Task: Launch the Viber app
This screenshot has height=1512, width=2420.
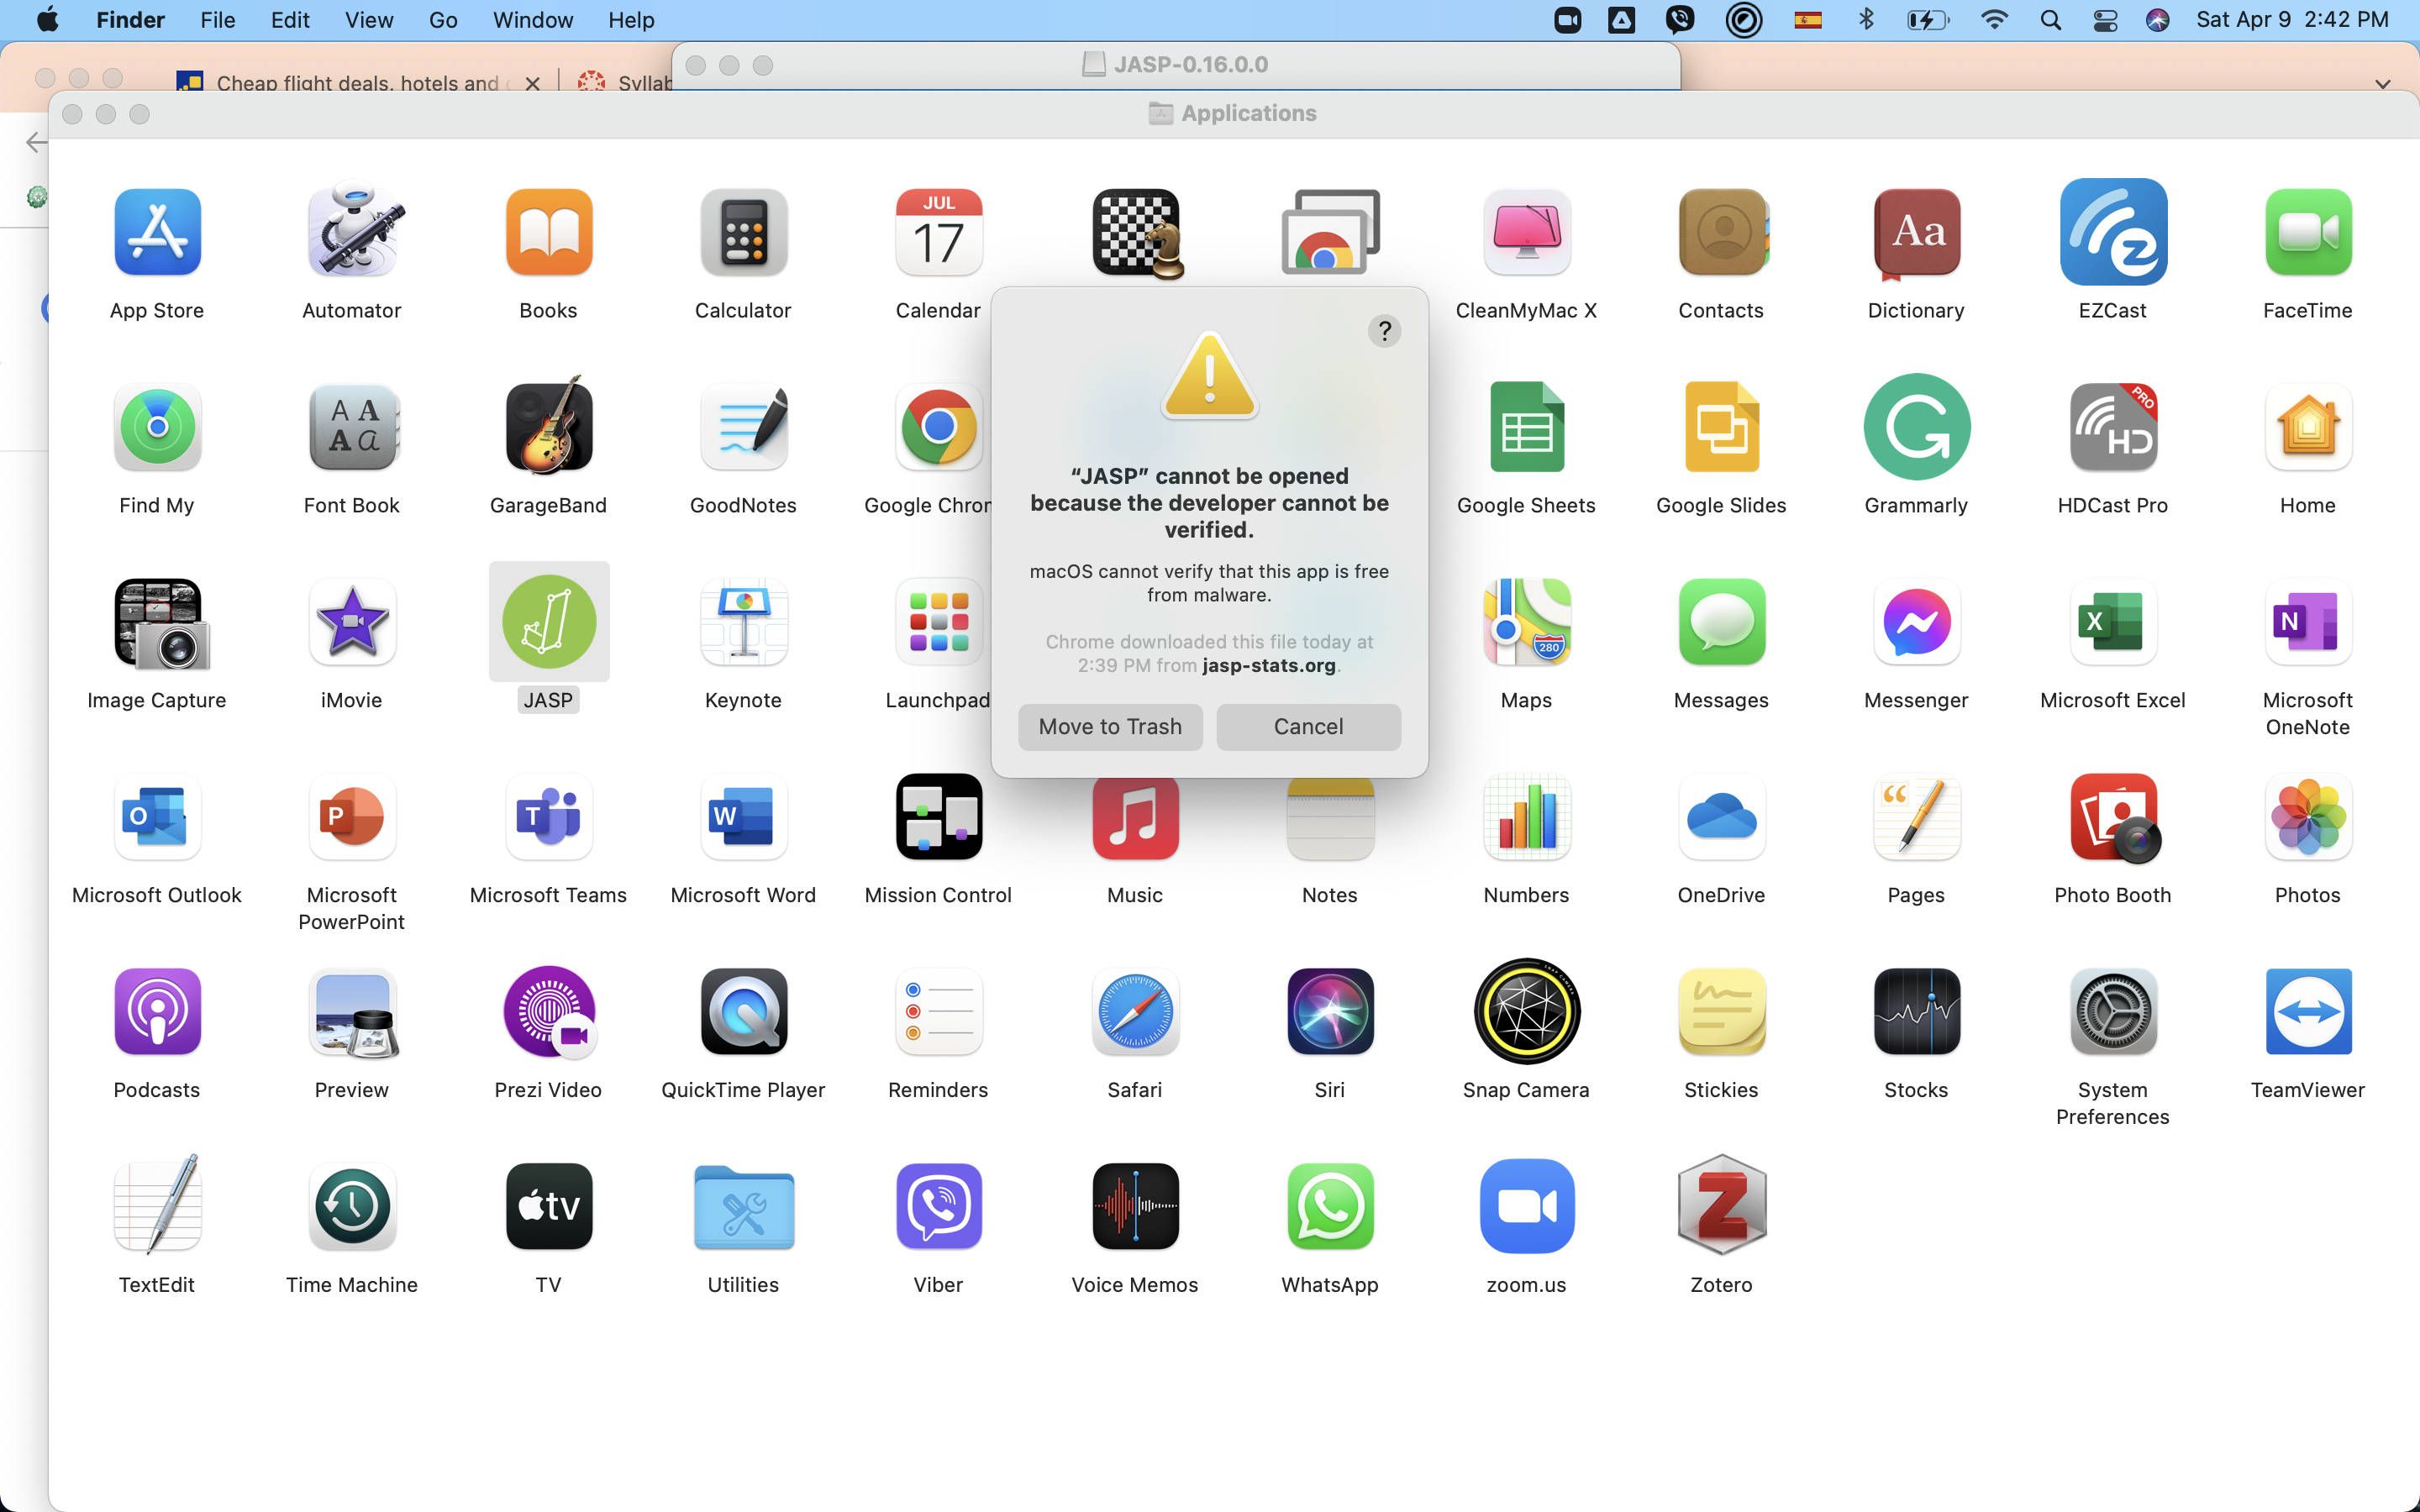Action: 938,1206
